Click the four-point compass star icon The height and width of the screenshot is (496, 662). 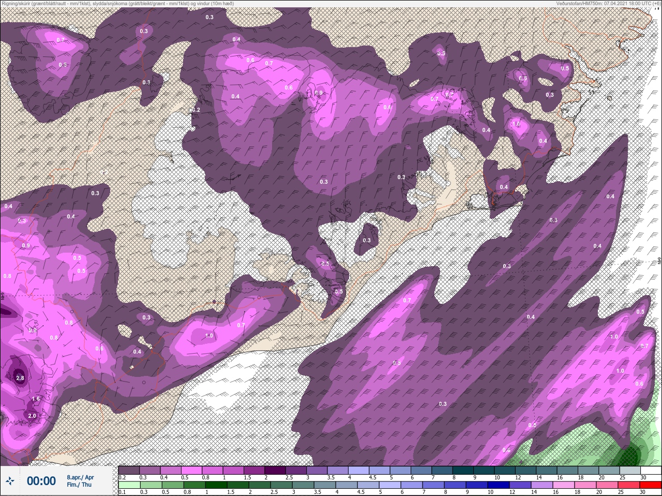click(x=10, y=481)
